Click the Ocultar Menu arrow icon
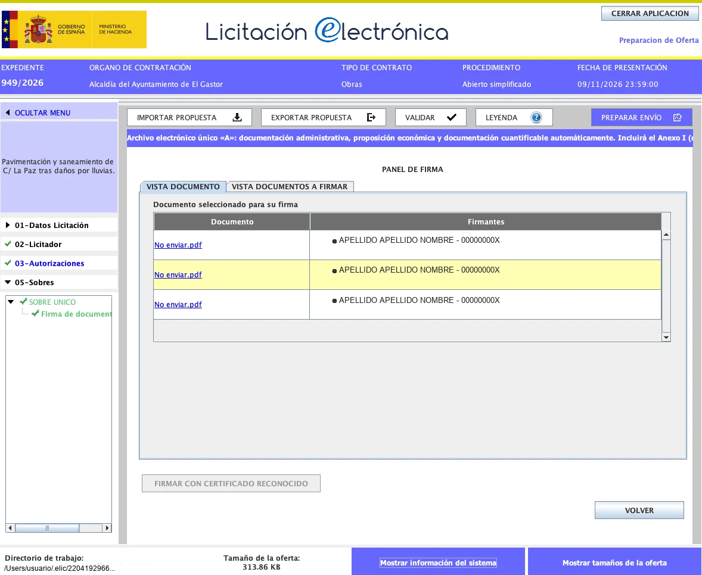Screen dimensions: 702x575 8,112
